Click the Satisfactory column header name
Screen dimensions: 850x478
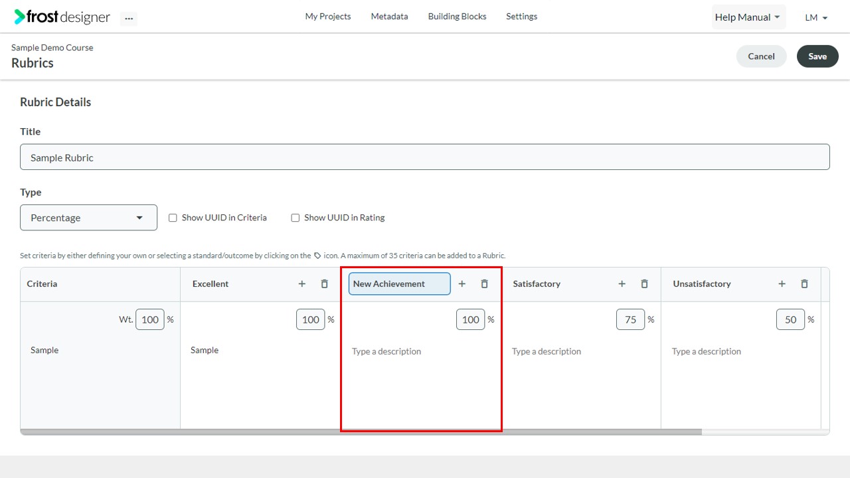click(x=537, y=283)
